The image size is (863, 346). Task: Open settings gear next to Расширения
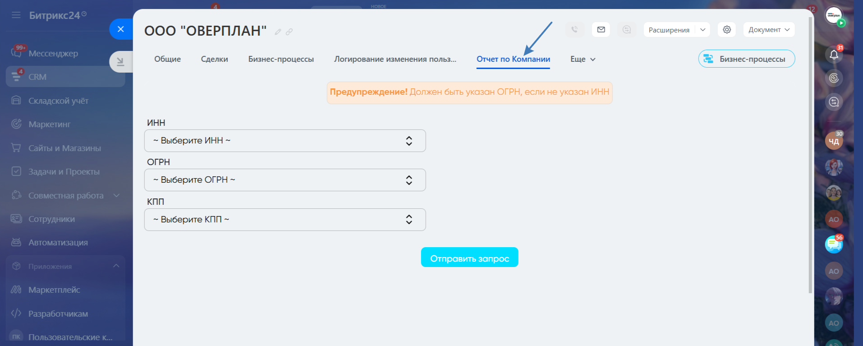(726, 30)
